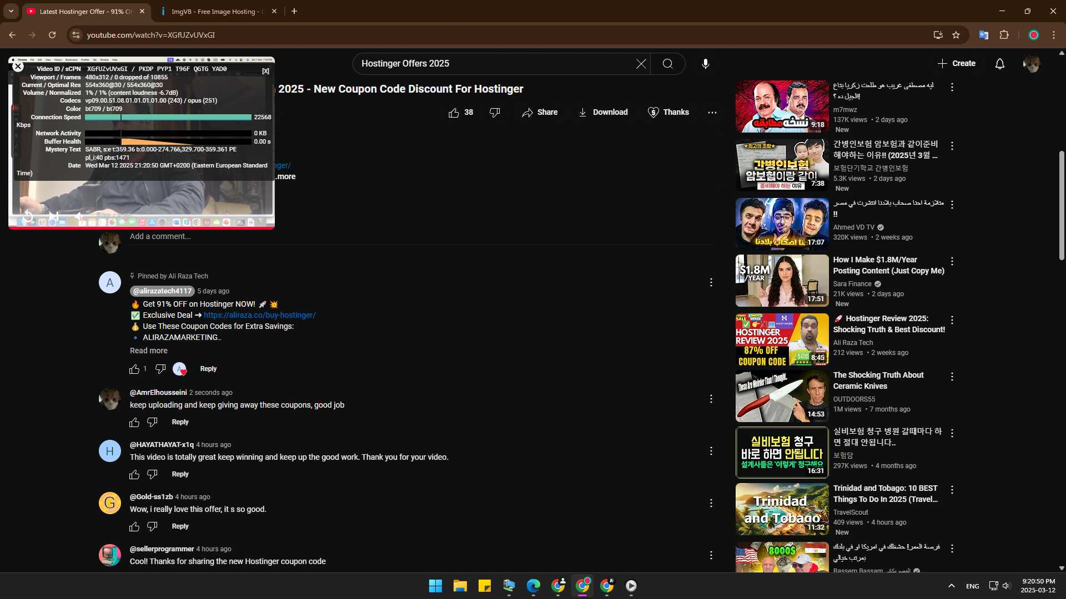Open options for @Gold-ss1zb comment

pyautogui.click(x=711, y=503)
